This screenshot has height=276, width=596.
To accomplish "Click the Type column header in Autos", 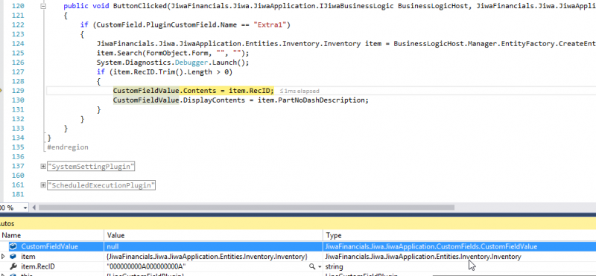I will [460, 235].
